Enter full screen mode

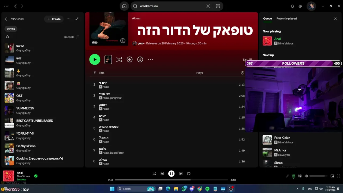338,176
